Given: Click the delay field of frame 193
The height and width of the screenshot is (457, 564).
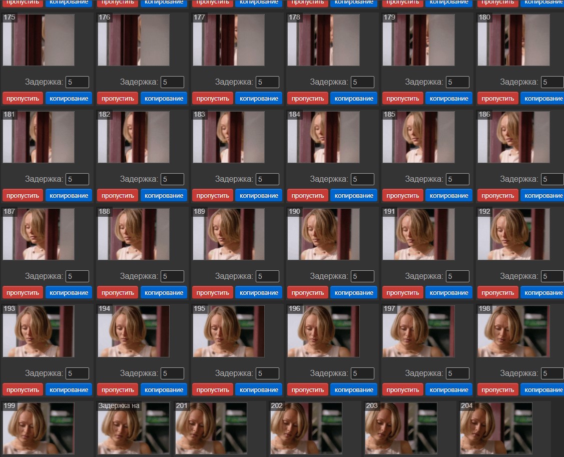Looking at the screenshot, I should (x=78, y=373).
